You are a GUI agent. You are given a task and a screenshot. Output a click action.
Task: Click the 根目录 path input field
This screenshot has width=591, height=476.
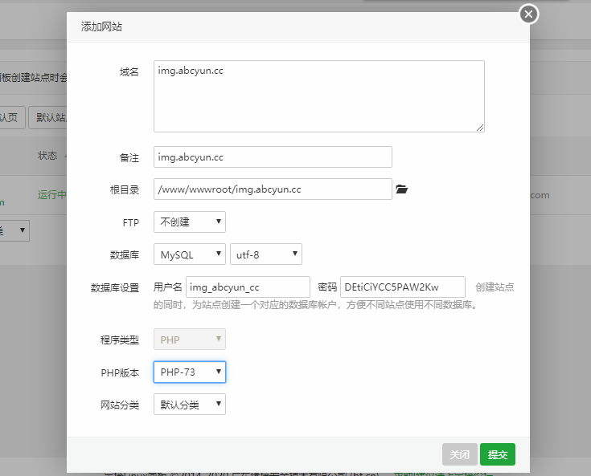[273, 189]
